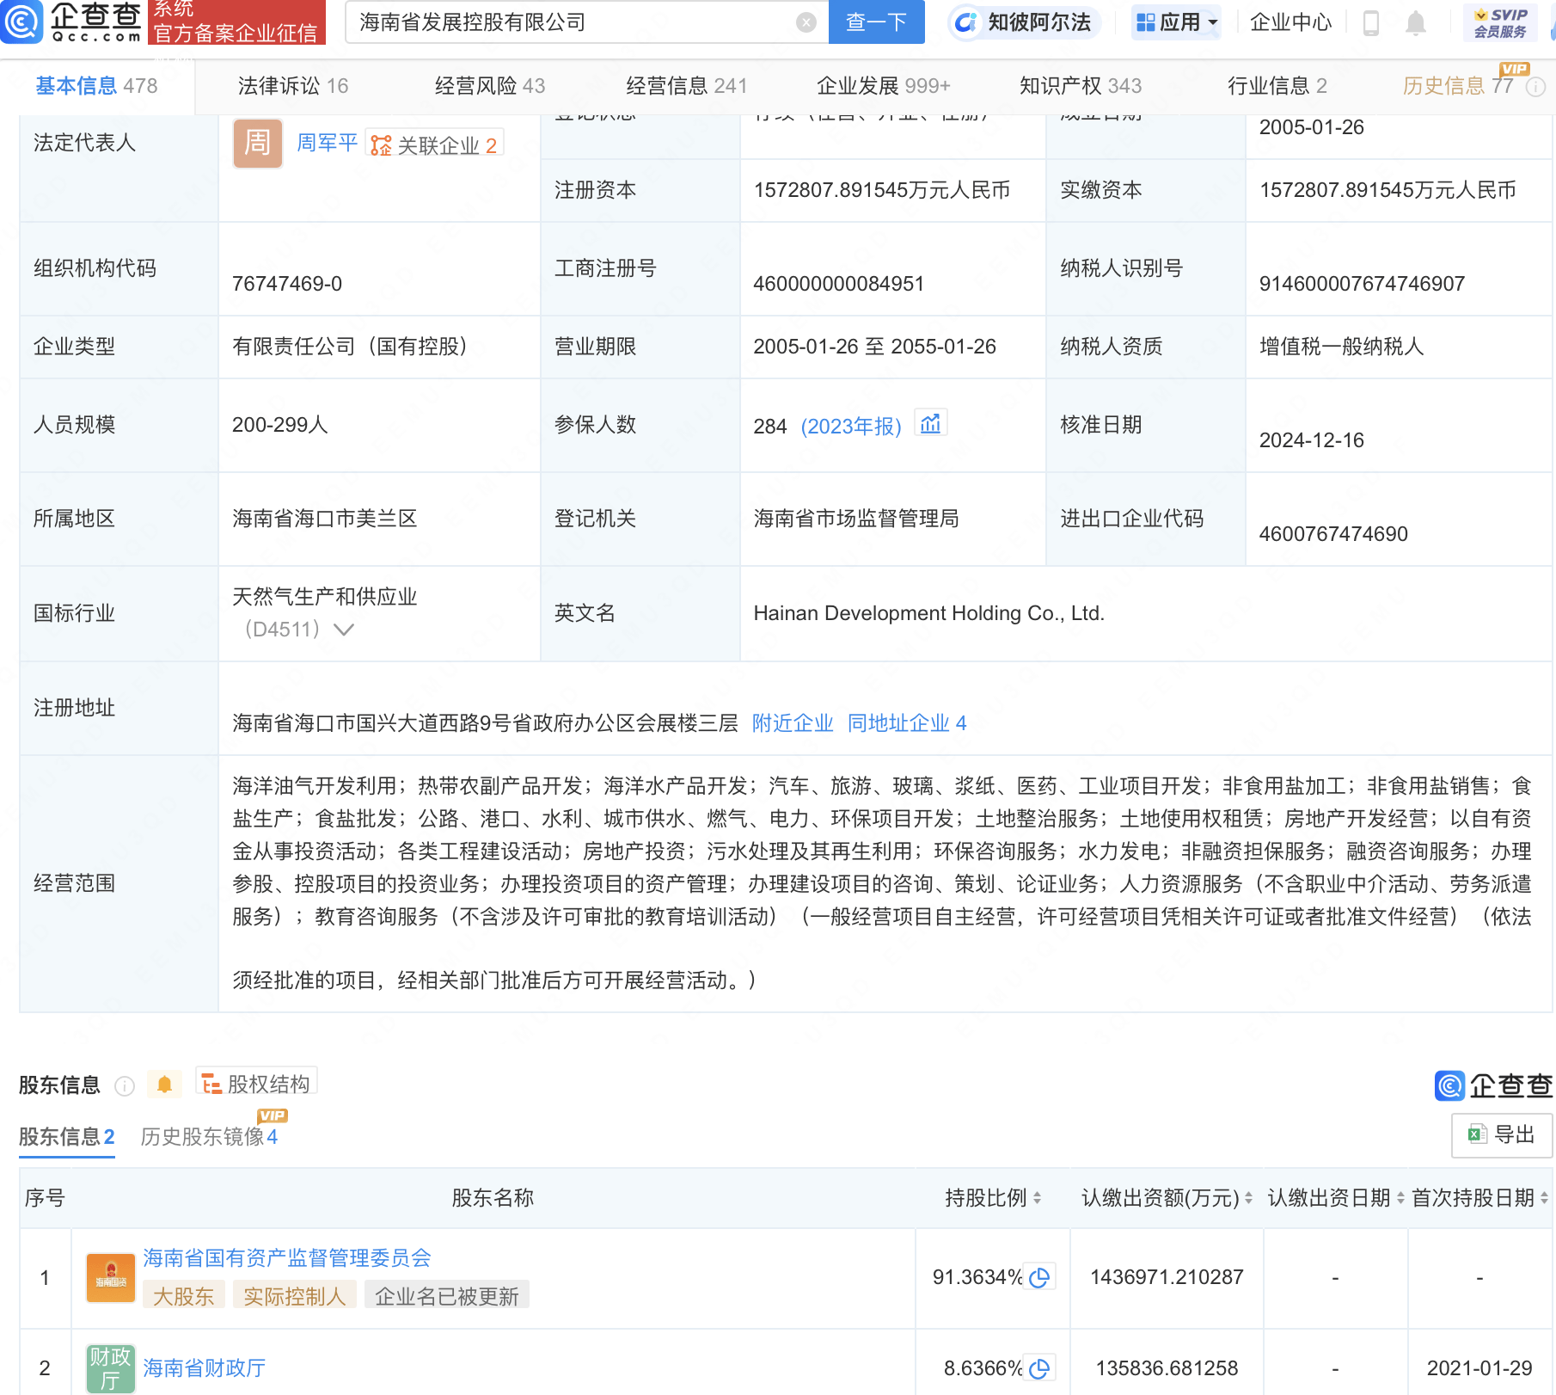Open 关联企业 2 tag

[434, 144]
